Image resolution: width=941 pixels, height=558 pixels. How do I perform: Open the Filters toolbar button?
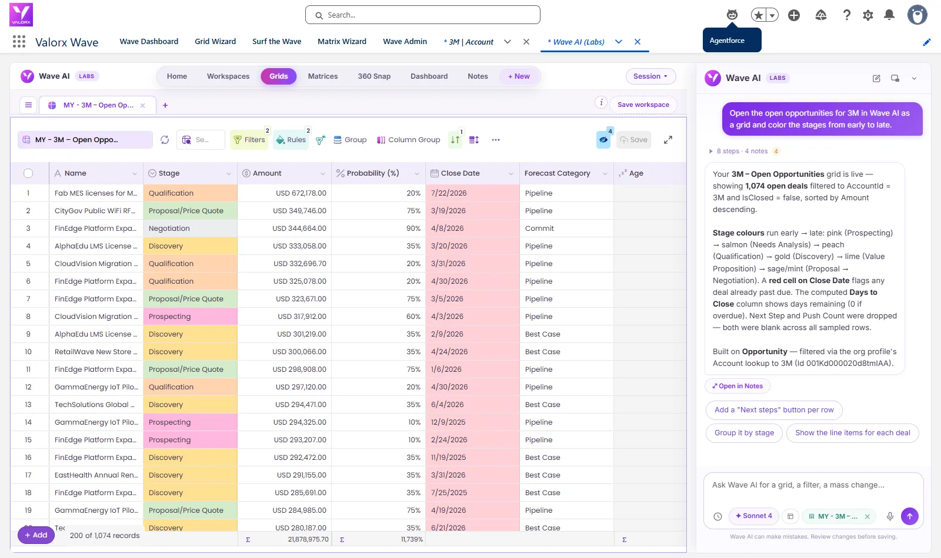tap(249, 140)
